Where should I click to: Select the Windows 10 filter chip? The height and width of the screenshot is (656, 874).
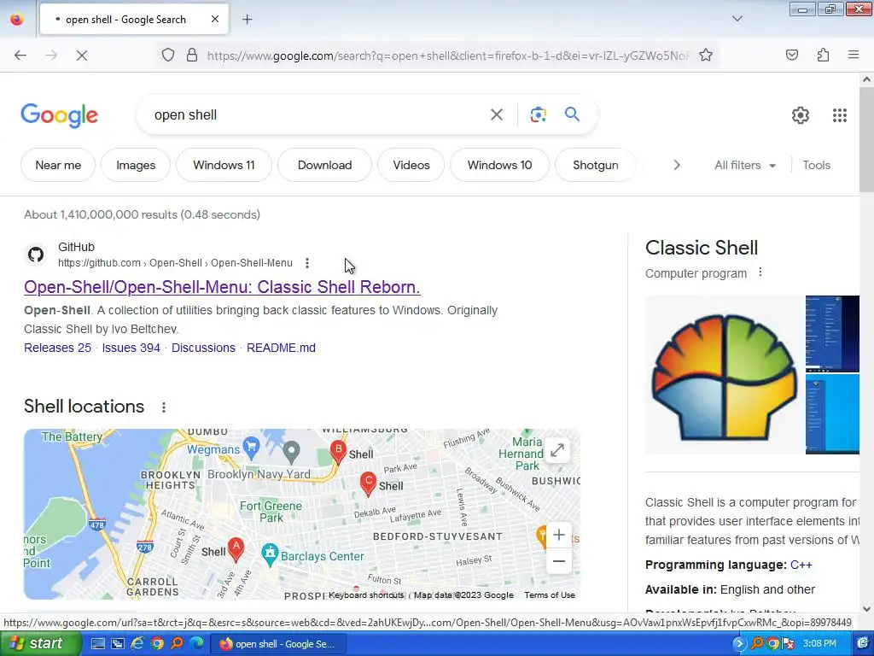click(499, 165)
